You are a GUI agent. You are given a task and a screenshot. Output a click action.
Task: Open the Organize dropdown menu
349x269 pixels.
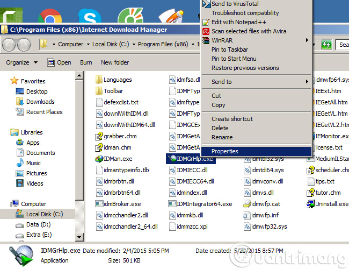click(x=22, y=62)
